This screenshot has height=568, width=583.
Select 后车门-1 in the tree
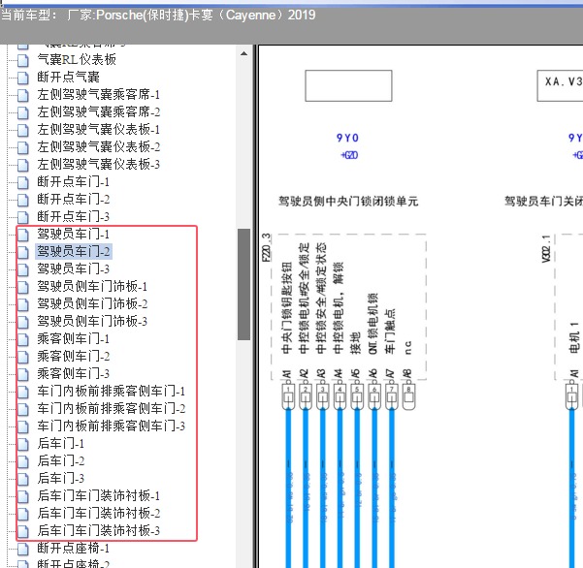pyautogui.click(x=60, y=444)
